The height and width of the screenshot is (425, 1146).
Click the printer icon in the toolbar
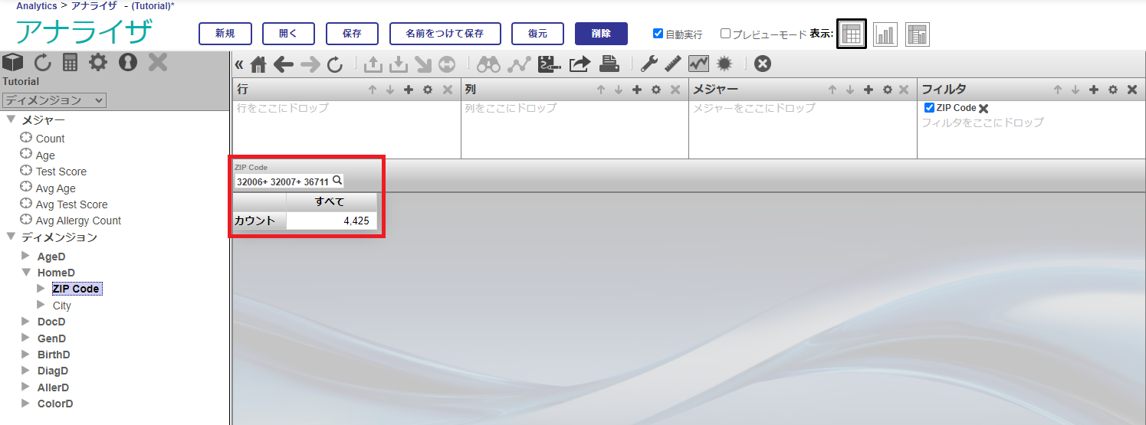coord(609,64)
